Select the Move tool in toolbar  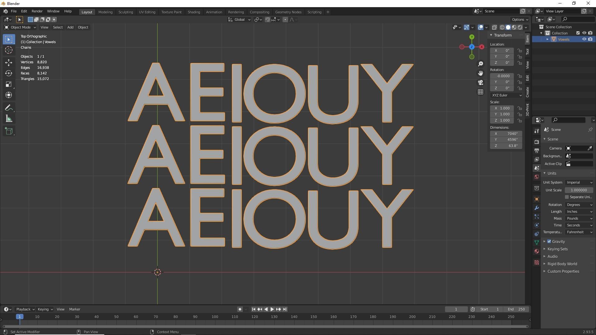(9, 62)
